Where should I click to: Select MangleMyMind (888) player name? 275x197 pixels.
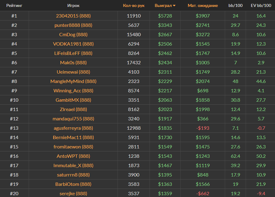point(73,81)
